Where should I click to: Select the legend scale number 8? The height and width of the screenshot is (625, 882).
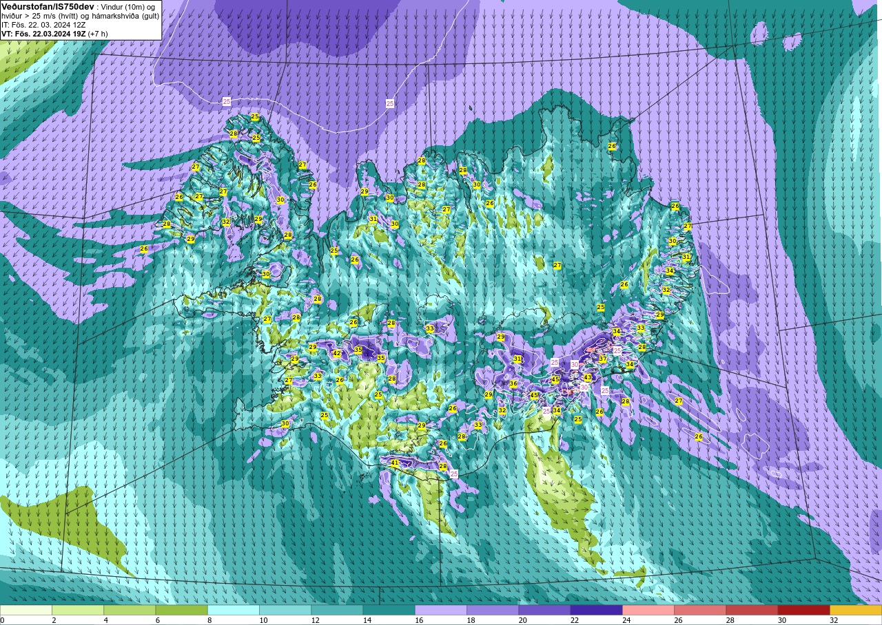pyautogui.click(x=208, y=620)
